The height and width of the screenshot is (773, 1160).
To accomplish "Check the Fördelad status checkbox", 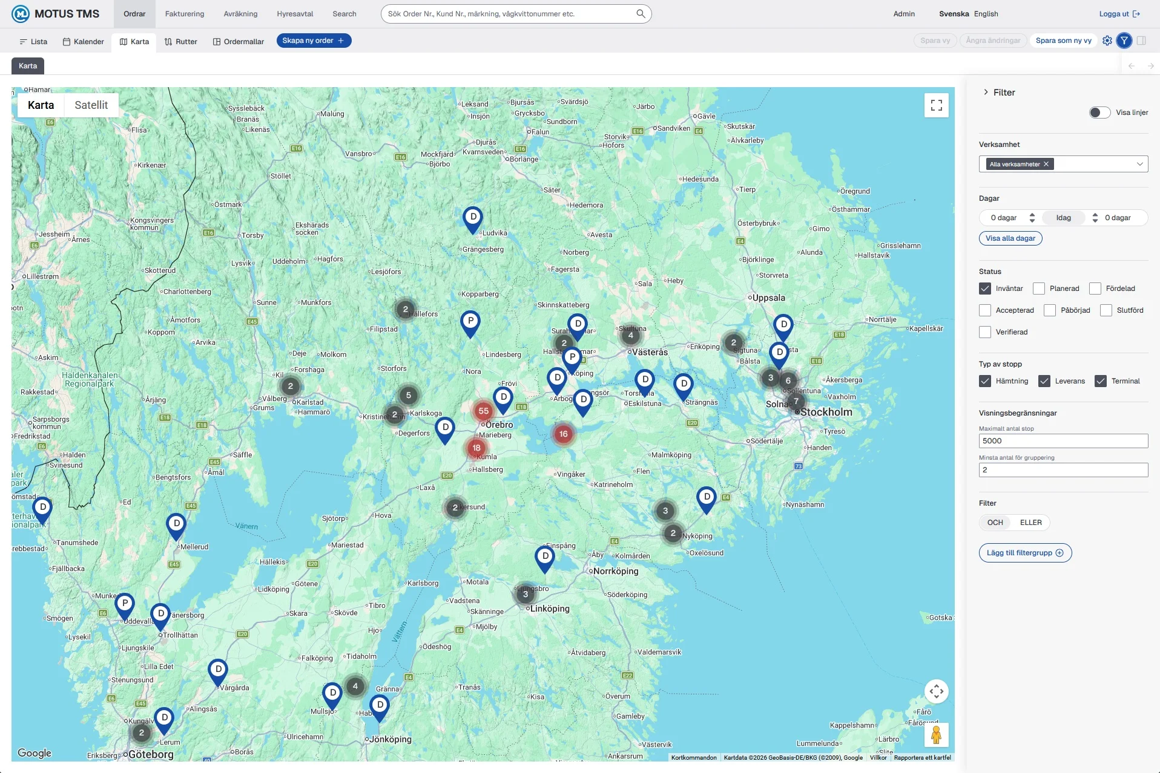I will pos(1095,289).
